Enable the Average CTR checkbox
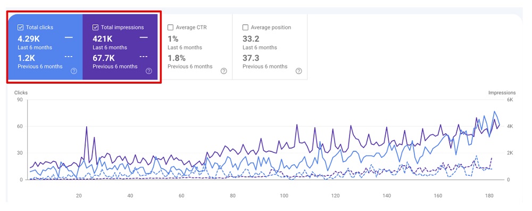This screenshot has width=532, height=211. coord(170,28)
